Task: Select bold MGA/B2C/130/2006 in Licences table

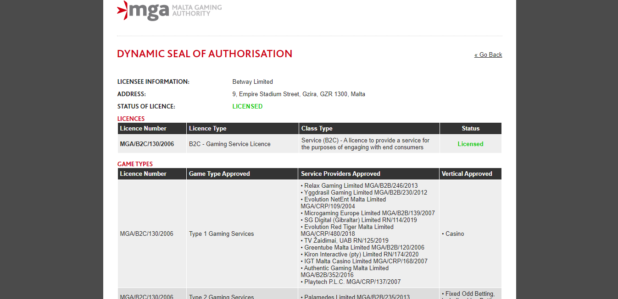Action: pos(147,144)
